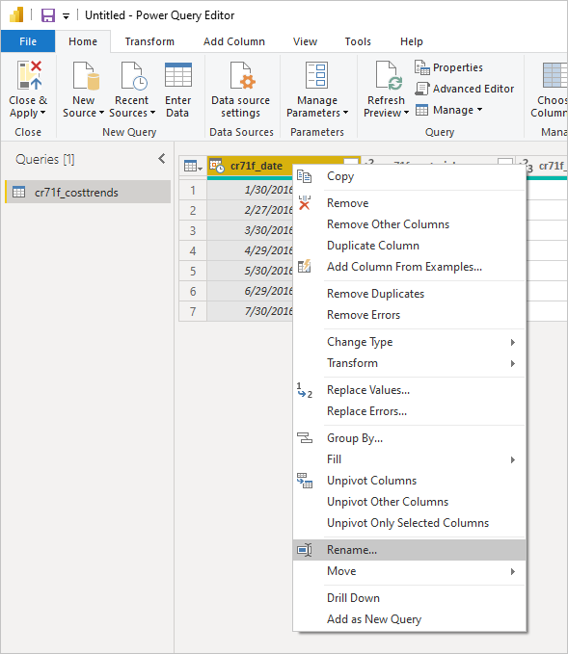Click the Manage Parameters icon
This screenshot has width=568, height=654.
pos(316,75)
